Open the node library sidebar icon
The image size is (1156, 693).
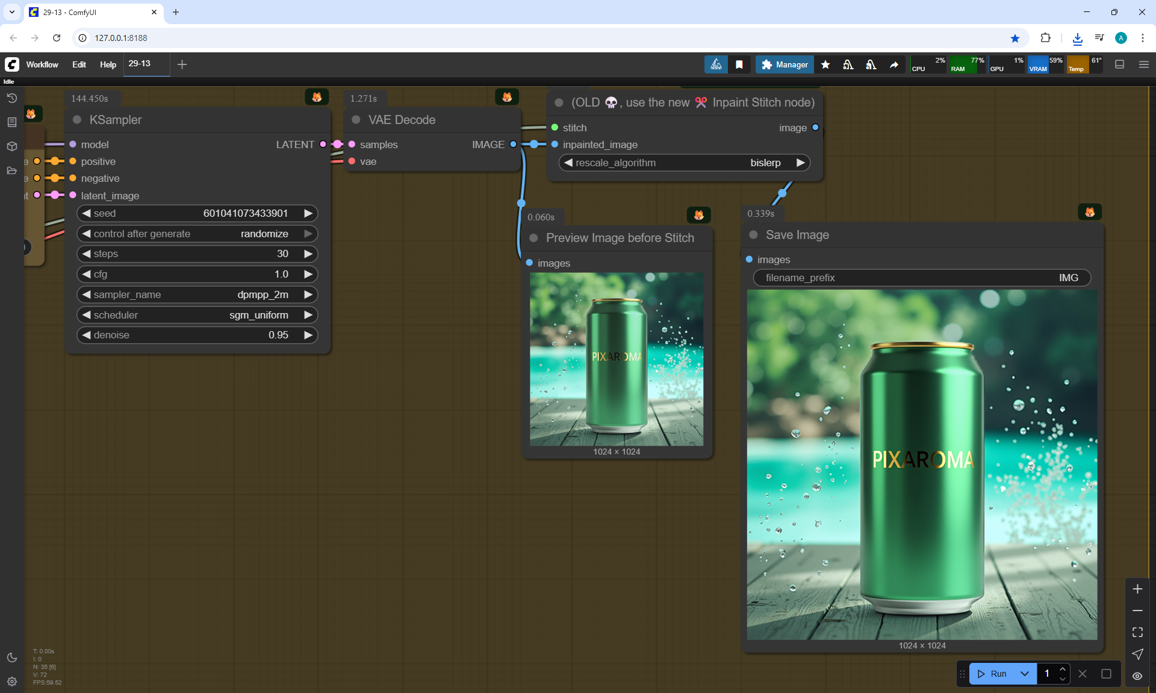point(11,122)
